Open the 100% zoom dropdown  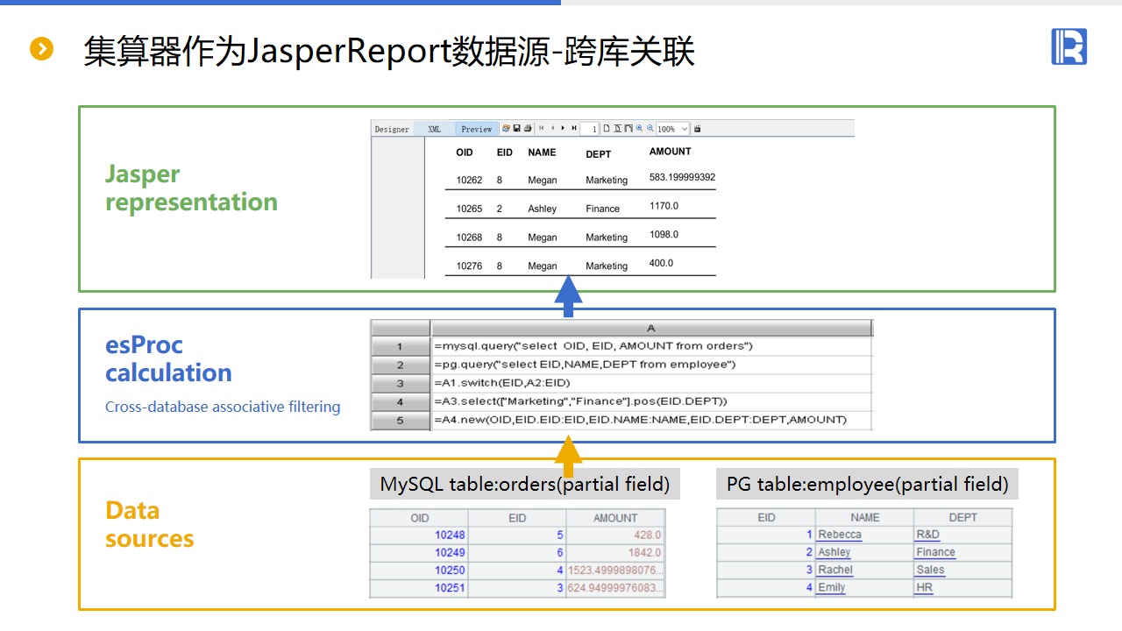[673, 129]
